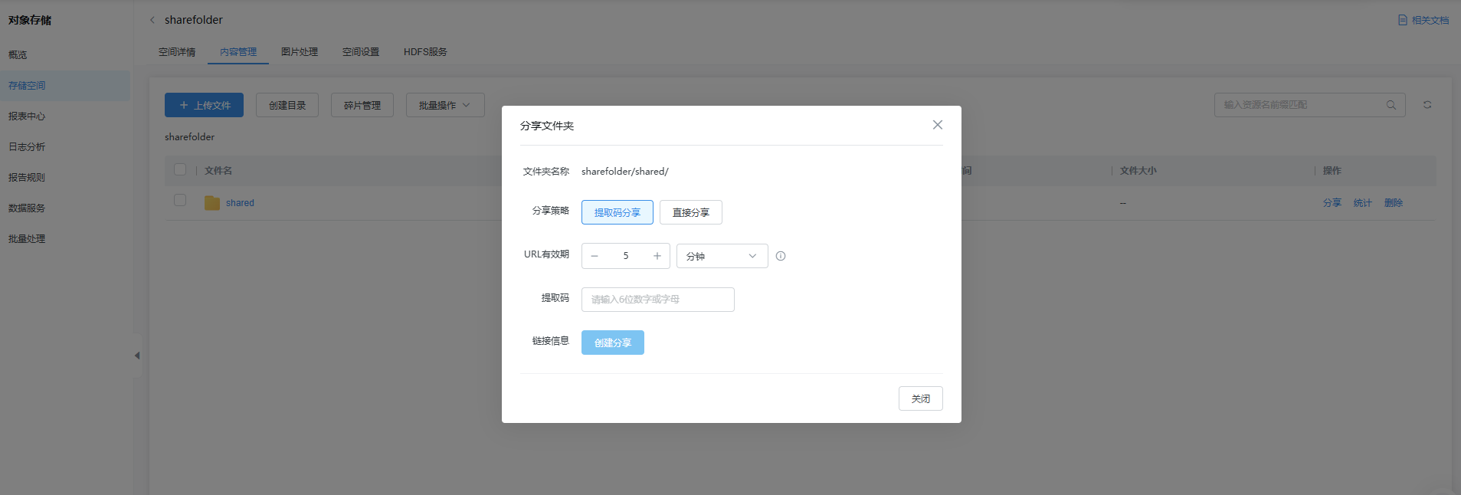
Task: Select 直接分享 sharing strategy
Action: tap(691, 212)
